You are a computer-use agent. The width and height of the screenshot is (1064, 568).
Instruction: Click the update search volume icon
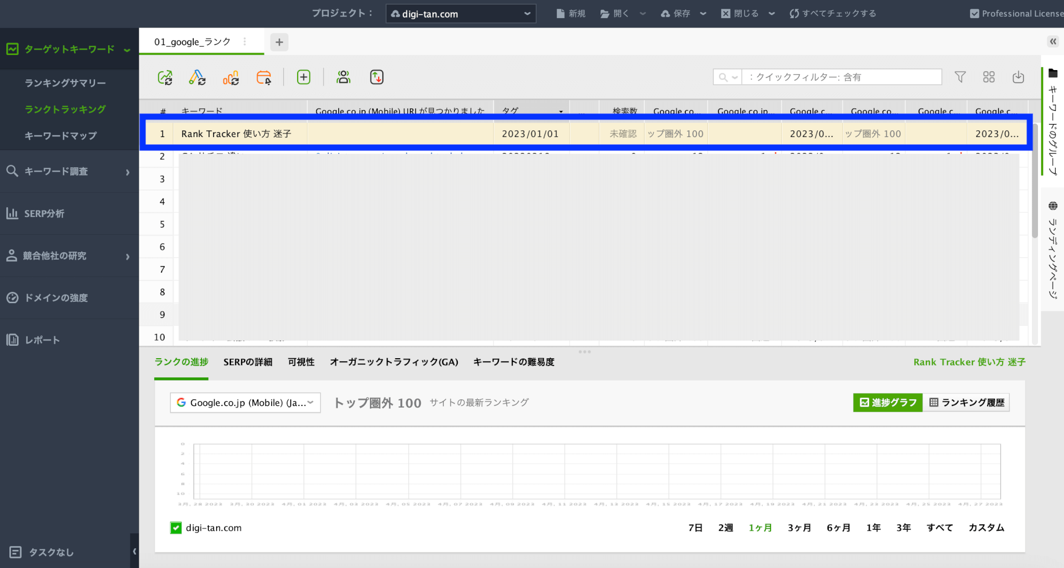click(231, 77)
